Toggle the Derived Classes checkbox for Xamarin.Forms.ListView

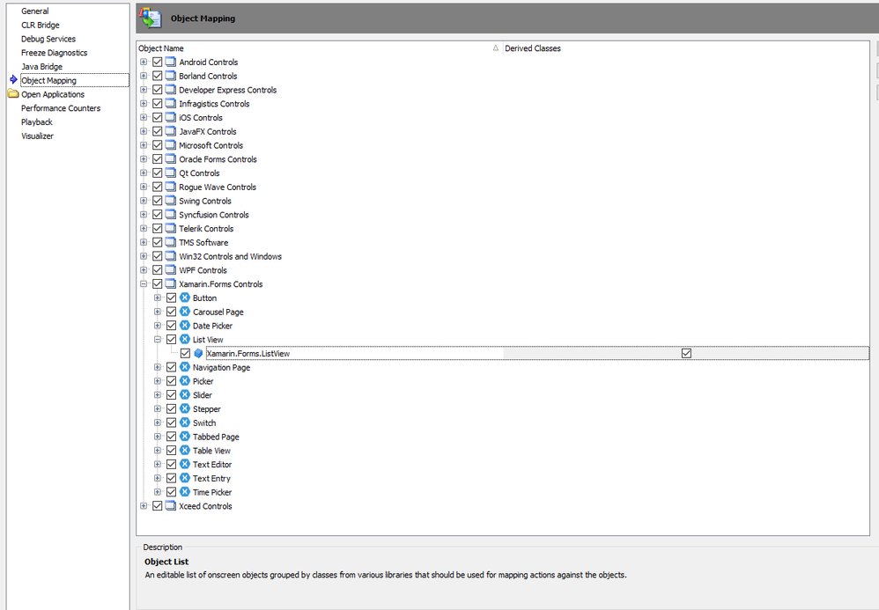click(686, 354)
